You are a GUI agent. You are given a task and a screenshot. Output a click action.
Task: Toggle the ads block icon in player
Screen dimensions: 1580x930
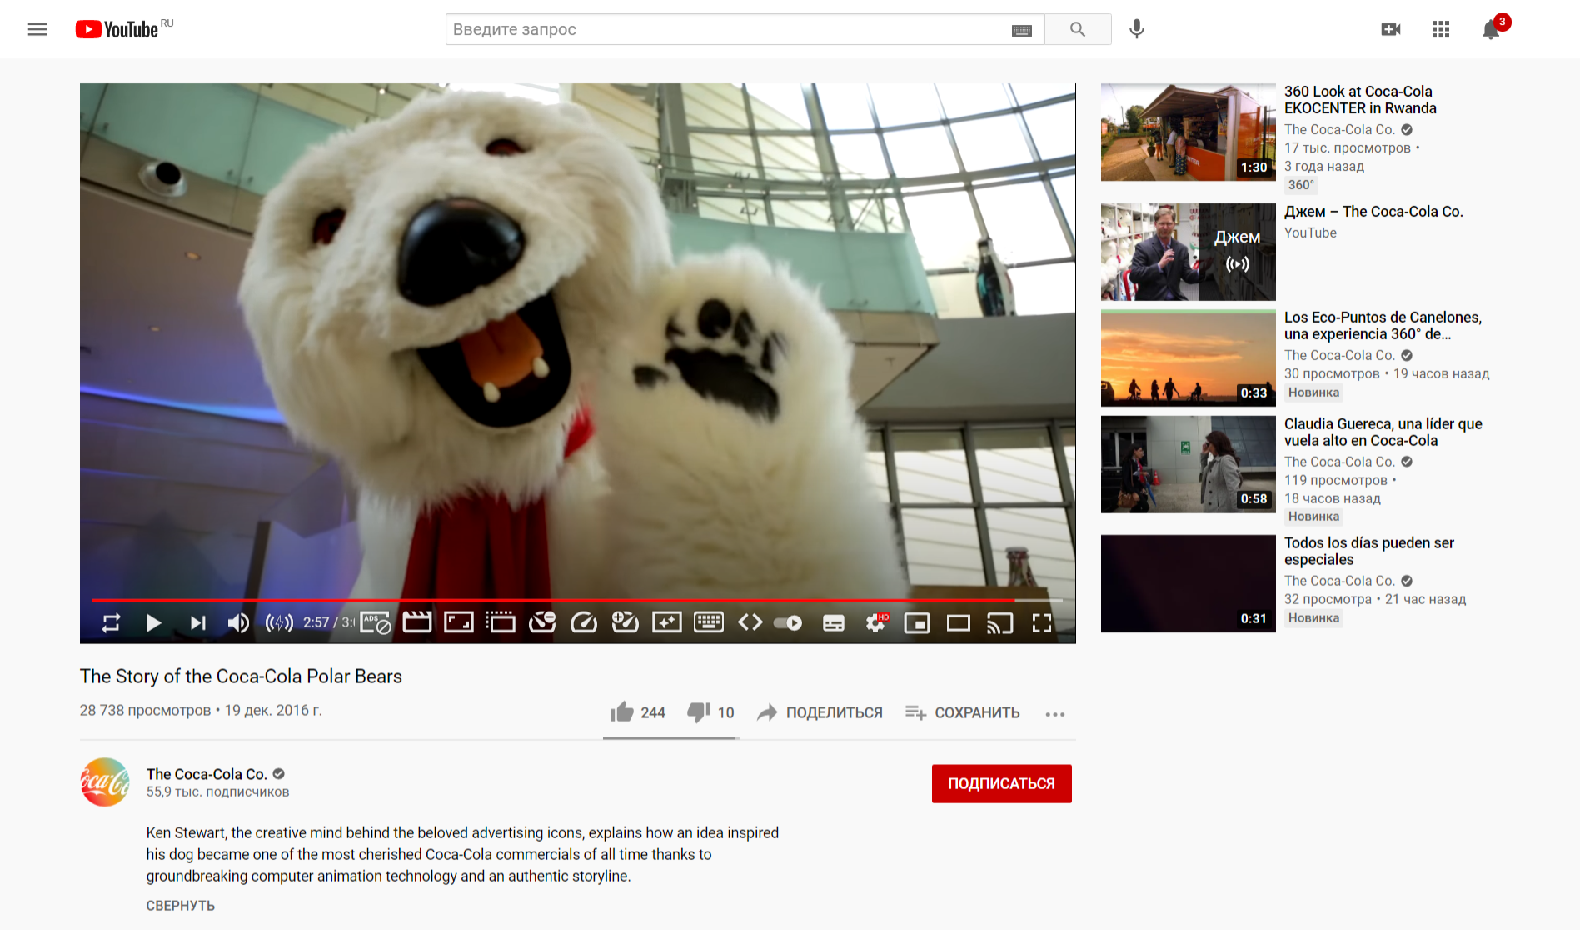pos(376,622)
